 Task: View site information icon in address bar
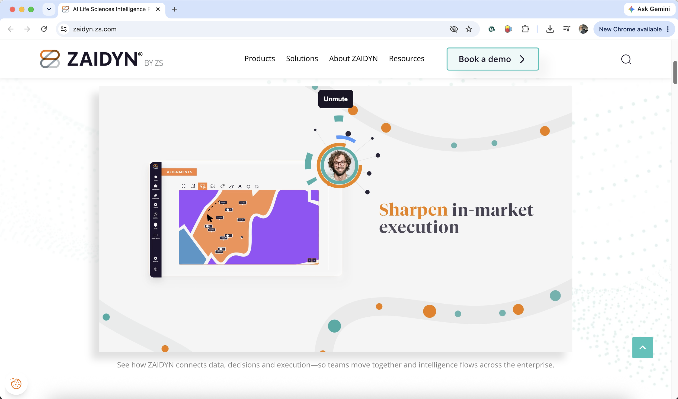click(64, 29)
